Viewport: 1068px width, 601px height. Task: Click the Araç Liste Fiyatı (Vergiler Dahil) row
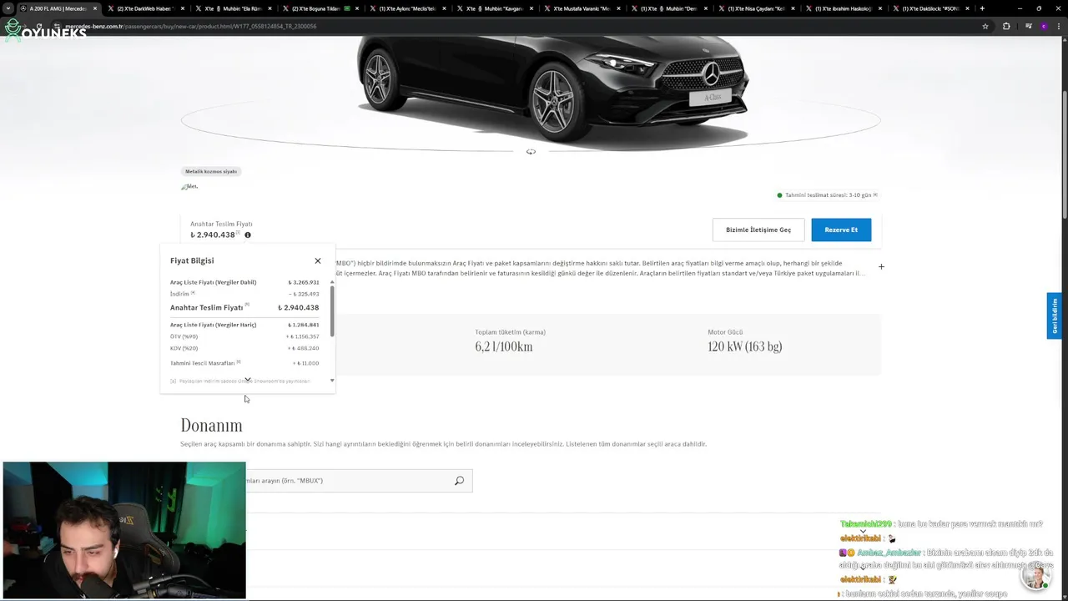tap(244, 282)
